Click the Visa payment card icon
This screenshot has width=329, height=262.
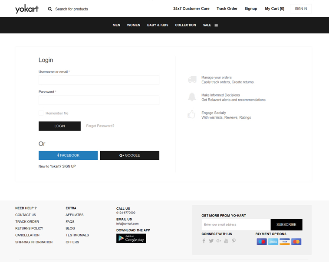click(285, 242)
